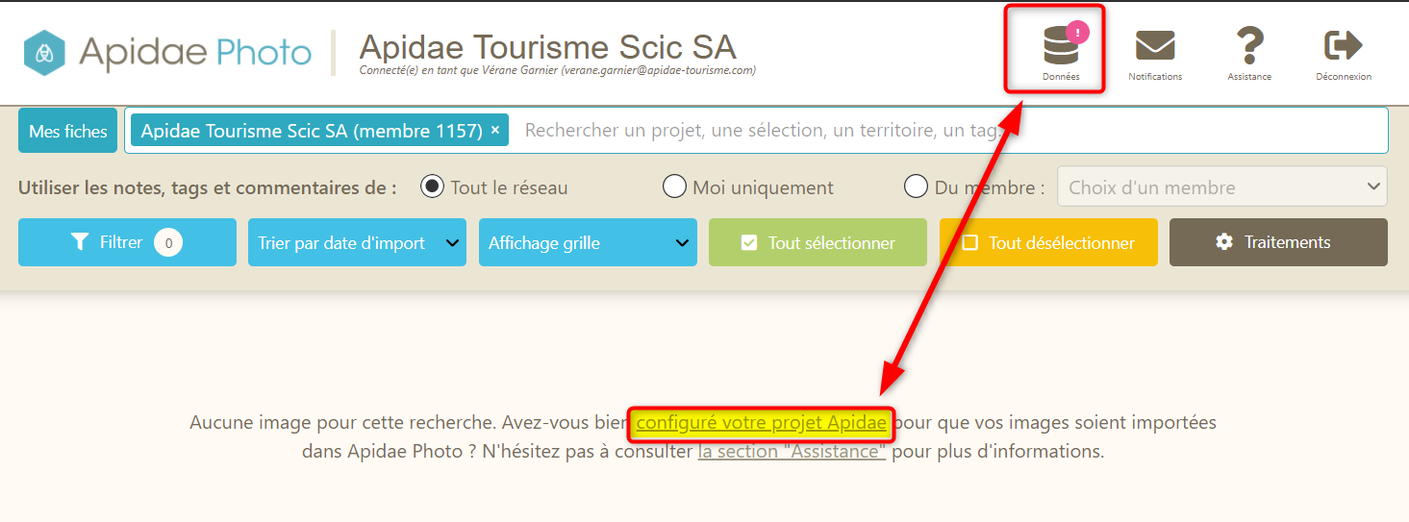Select the Tout le réseau radio button
This screenshot has width=1409, height=522.
pyautogui.click(x=433, y=186)
